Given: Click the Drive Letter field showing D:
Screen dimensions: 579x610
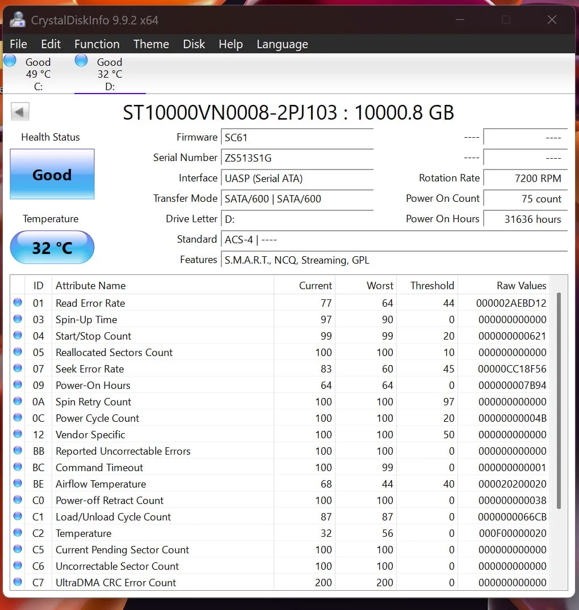Looking at the screenshot, I should pos(297,219).
